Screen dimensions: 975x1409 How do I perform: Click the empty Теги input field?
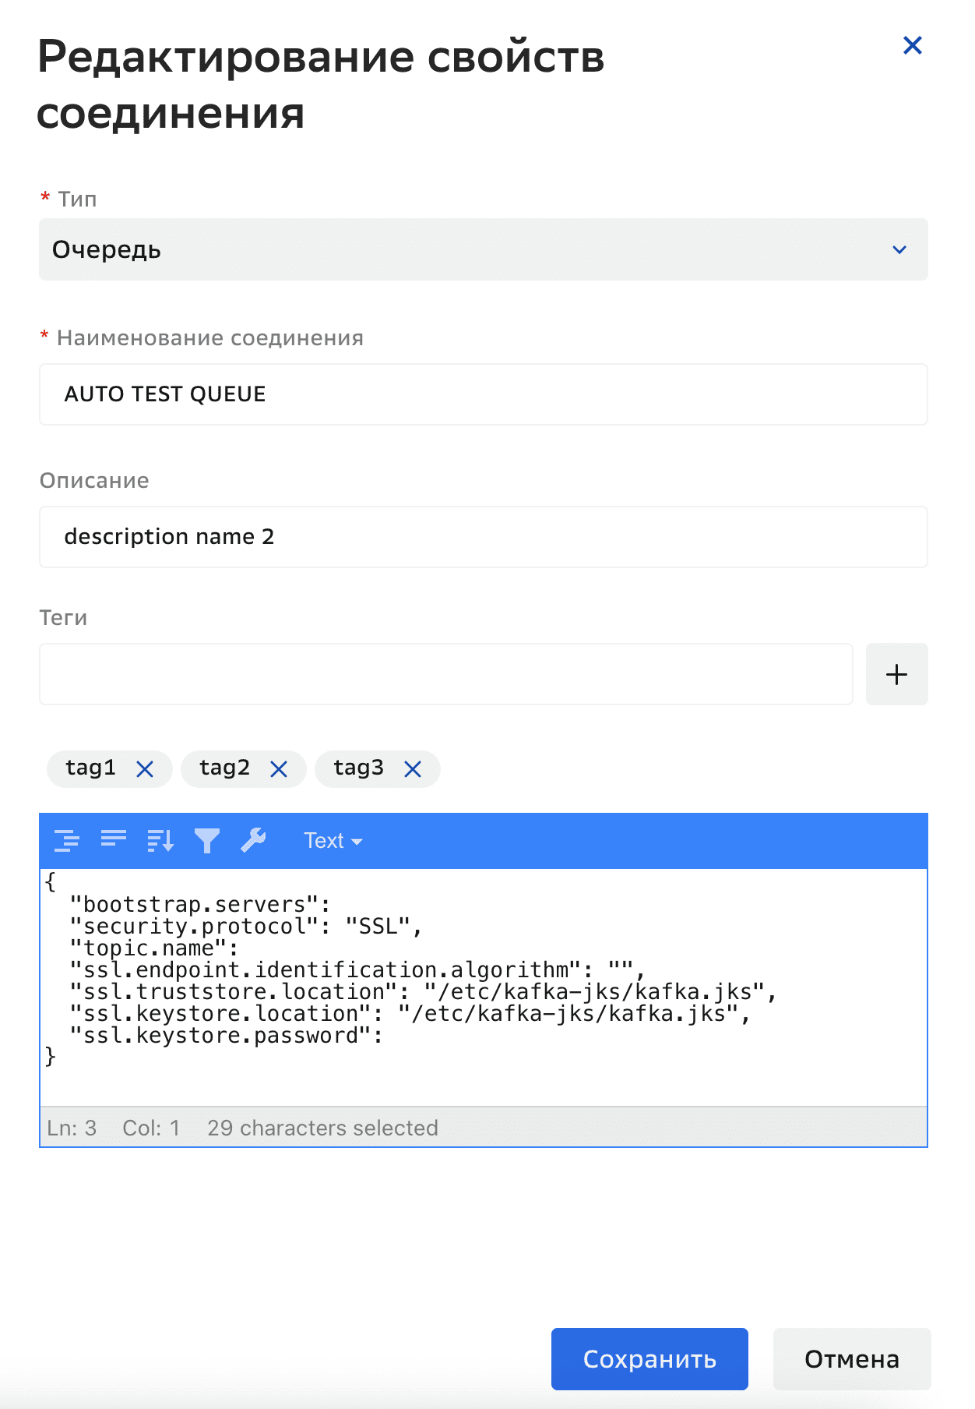[445, 674]
